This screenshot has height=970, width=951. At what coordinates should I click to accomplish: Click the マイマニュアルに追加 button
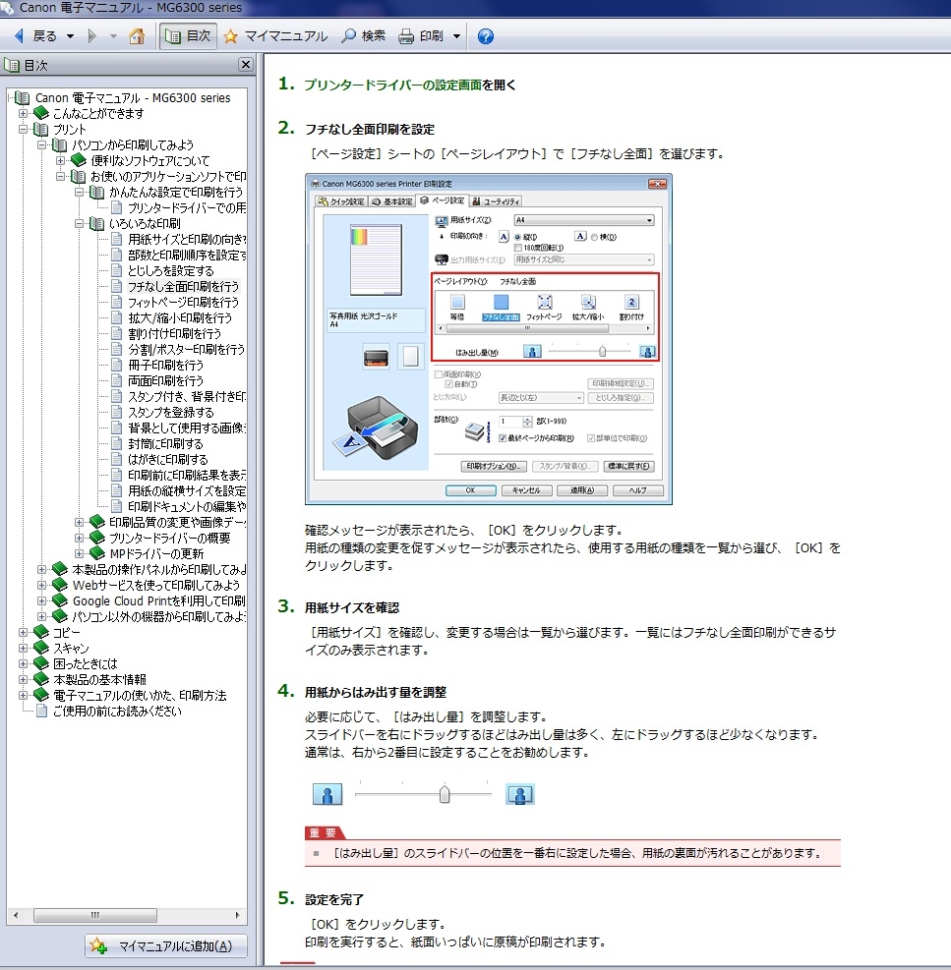[x=165, y=946]
